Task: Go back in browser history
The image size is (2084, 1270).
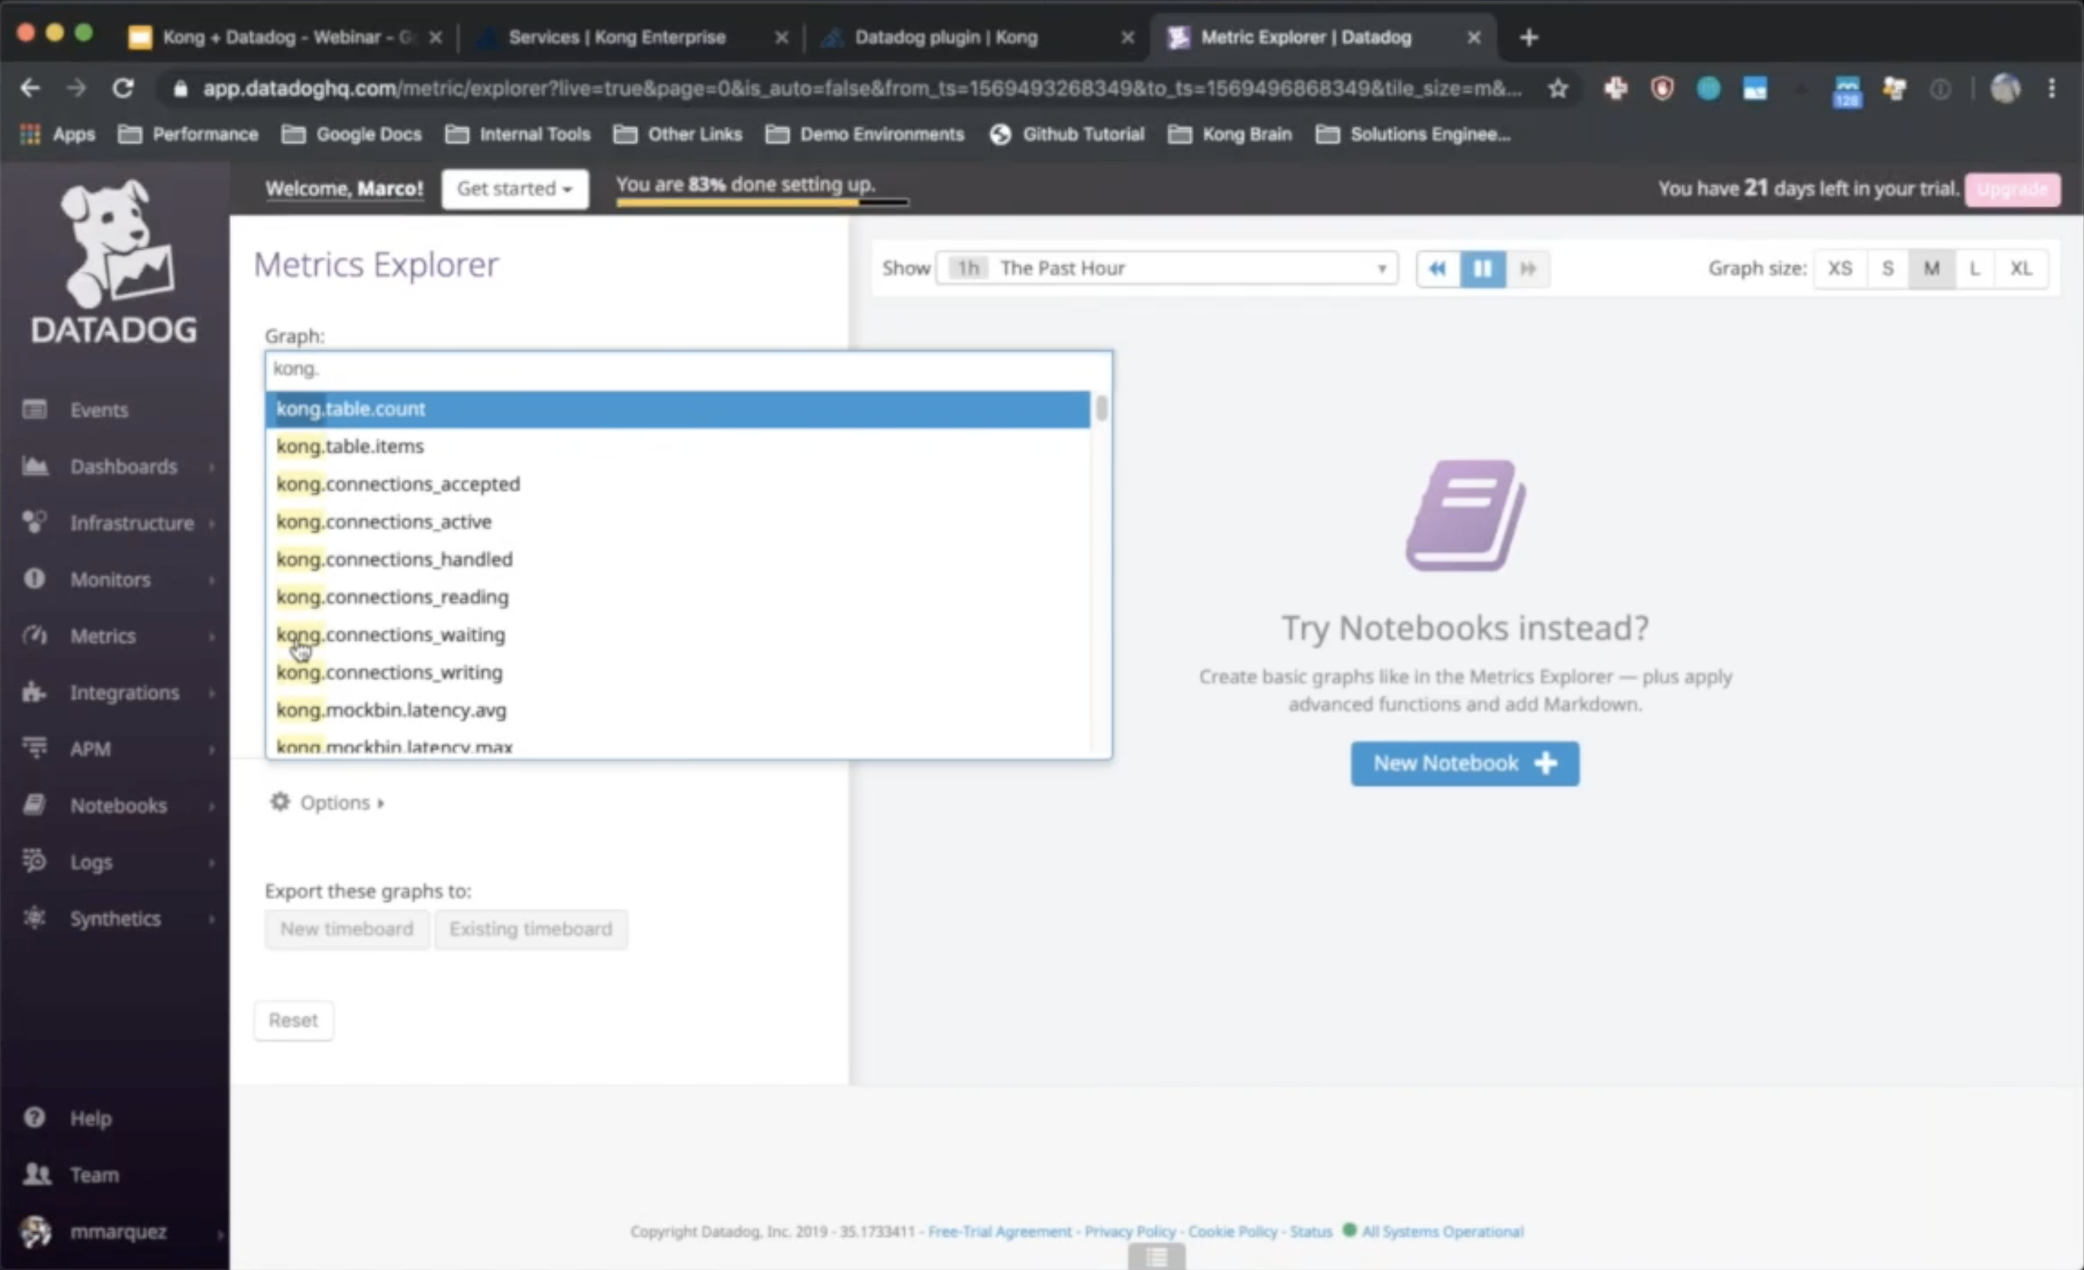Action: 31,88
